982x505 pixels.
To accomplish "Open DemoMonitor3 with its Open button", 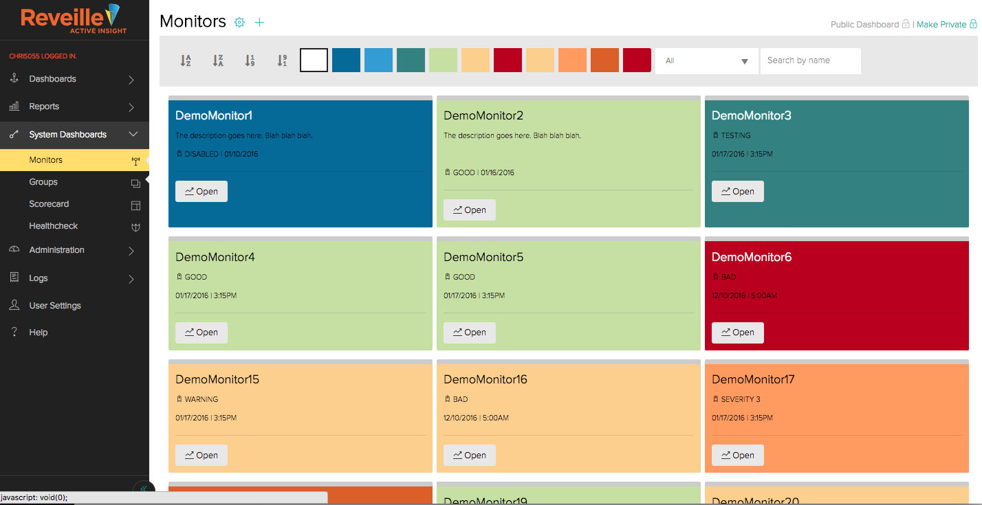I will click(x=738, y=192).
